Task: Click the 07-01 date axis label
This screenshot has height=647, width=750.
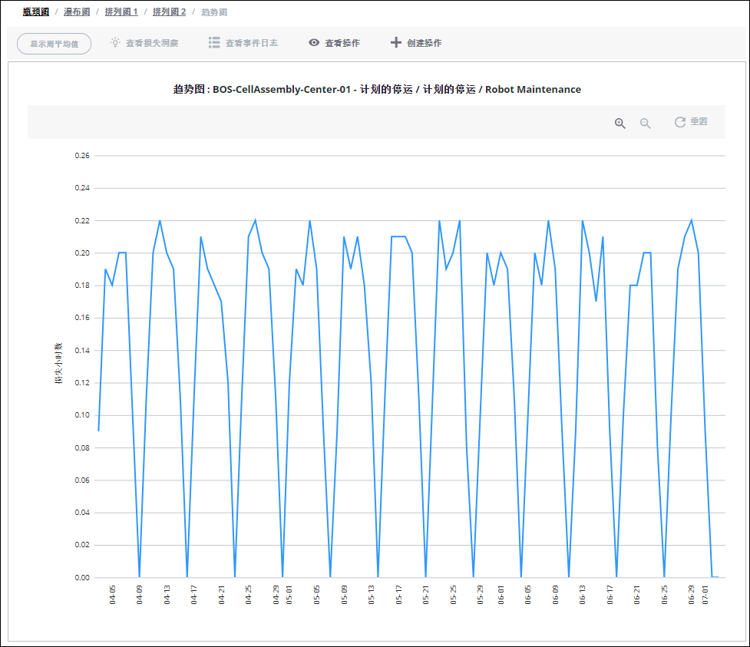Action: tap(705, 595)
